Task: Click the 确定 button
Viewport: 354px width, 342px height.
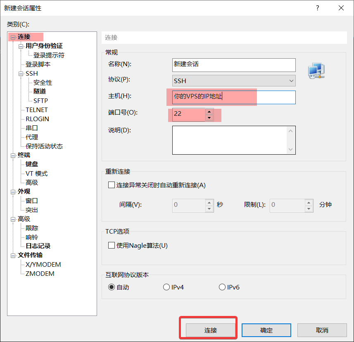Action: 266,330
